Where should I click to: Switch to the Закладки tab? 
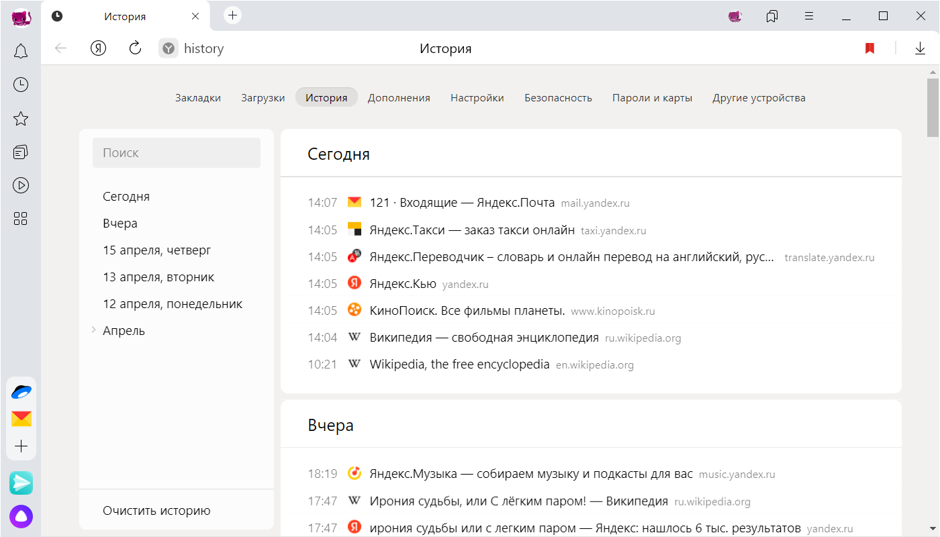point(198,98)
